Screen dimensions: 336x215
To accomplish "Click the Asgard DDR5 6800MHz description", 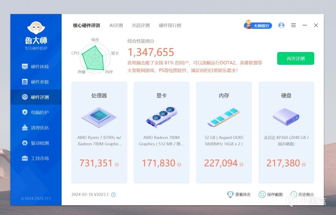I will coord(224,141).
